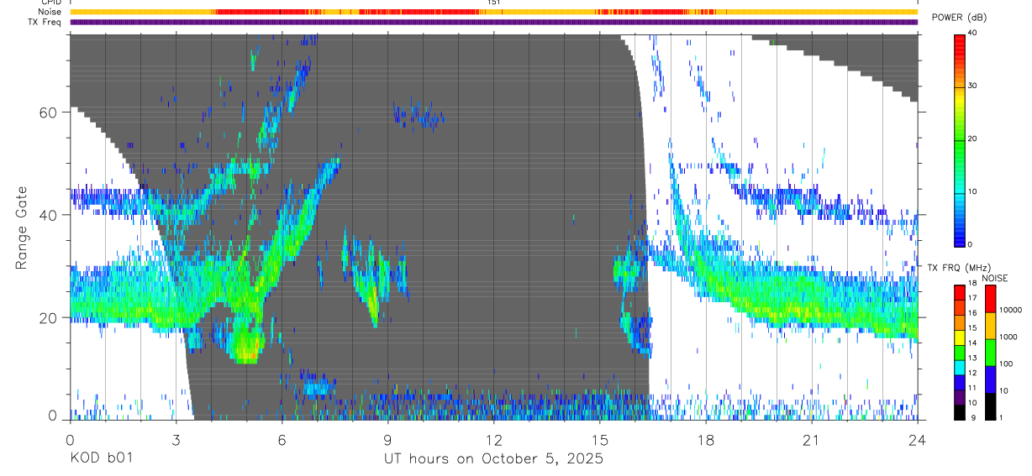Click the NOISE color scale bar
Viewport: 1032px width, 476px height.
pyautogui.click(x=990, y=353)
